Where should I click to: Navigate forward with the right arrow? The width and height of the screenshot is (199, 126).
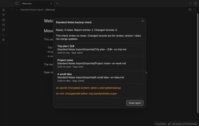click(x=16, y=10)
